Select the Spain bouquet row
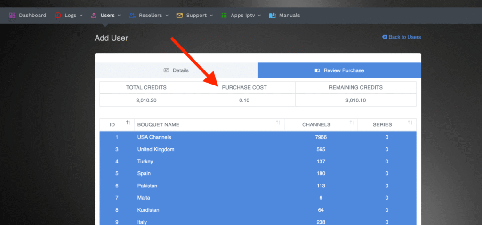 (258, 173)
